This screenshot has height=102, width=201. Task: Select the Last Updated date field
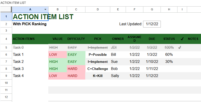(x=152, y=24)
